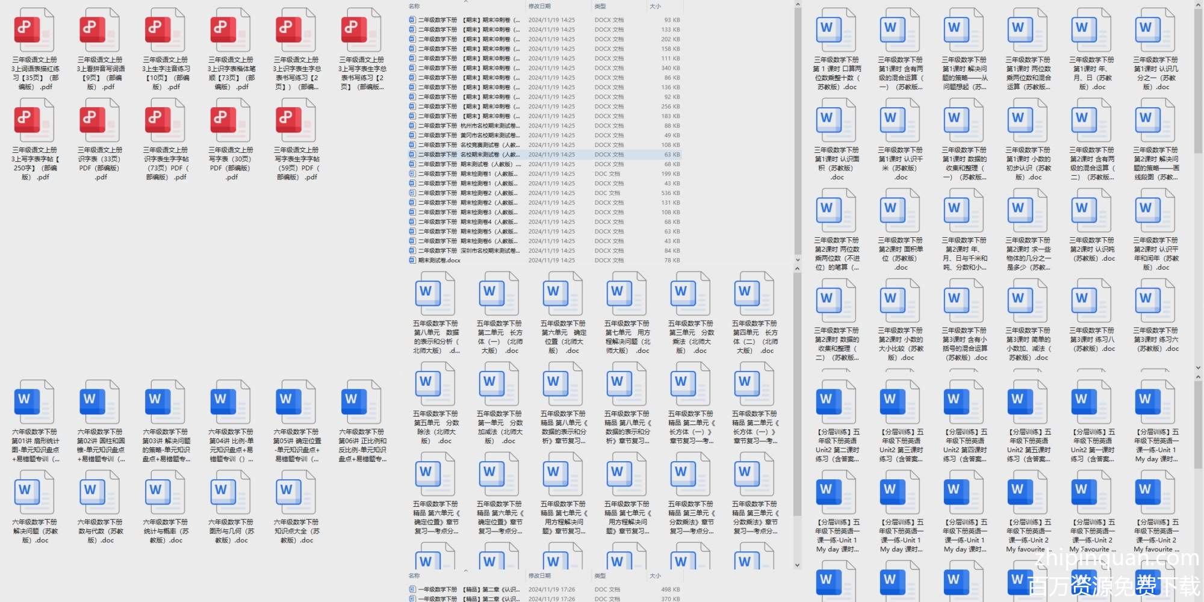The width and height of the screenshot is (1204, 602).
Task: Click scroll-up arrow of the file list scrollbar
Action: pyautogui.click(x=798, y=5)
